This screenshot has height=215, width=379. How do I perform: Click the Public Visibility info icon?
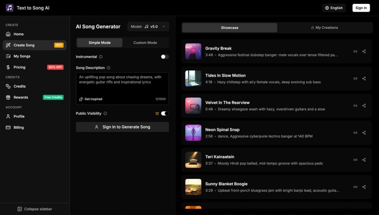[105, 113]
